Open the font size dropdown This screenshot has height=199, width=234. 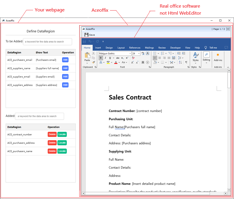pyautogui.click(x=139, y=53)
